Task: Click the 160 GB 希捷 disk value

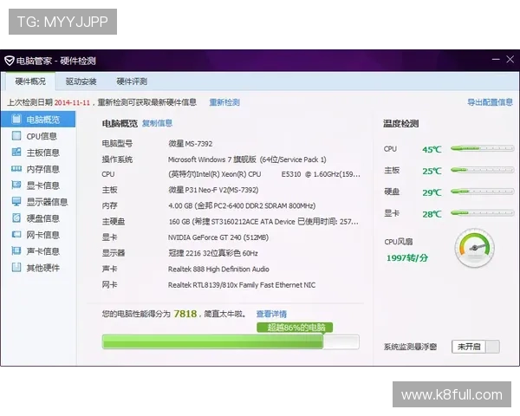Action: click(263, 222)
